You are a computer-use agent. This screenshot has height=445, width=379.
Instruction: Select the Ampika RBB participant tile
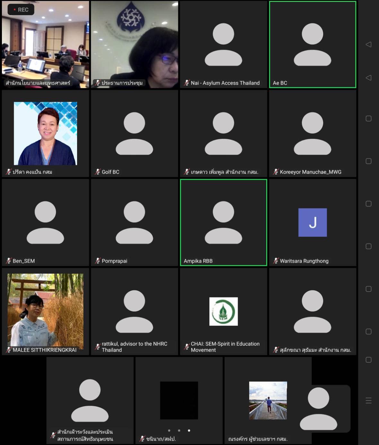pyautogui.click(x=223, y=222)
